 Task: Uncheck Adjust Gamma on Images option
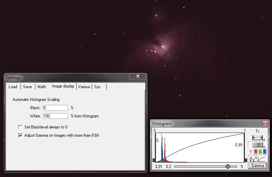20,135
